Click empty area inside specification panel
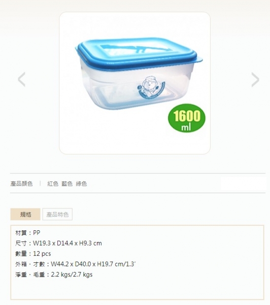Viewport: 270px width, 305px height. (x=175, y=288)
